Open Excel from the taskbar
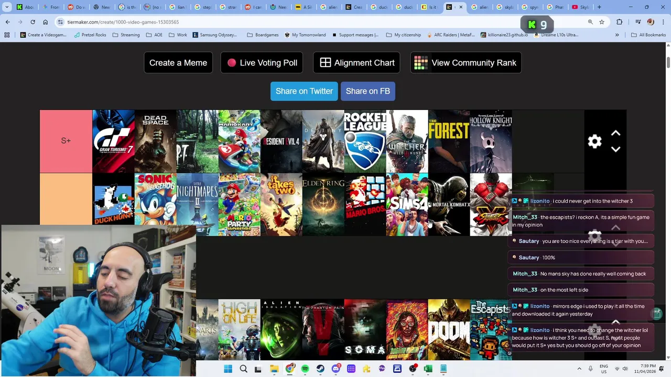The width and height of the screenshot is (671, 377). click(x=428, y=369)
